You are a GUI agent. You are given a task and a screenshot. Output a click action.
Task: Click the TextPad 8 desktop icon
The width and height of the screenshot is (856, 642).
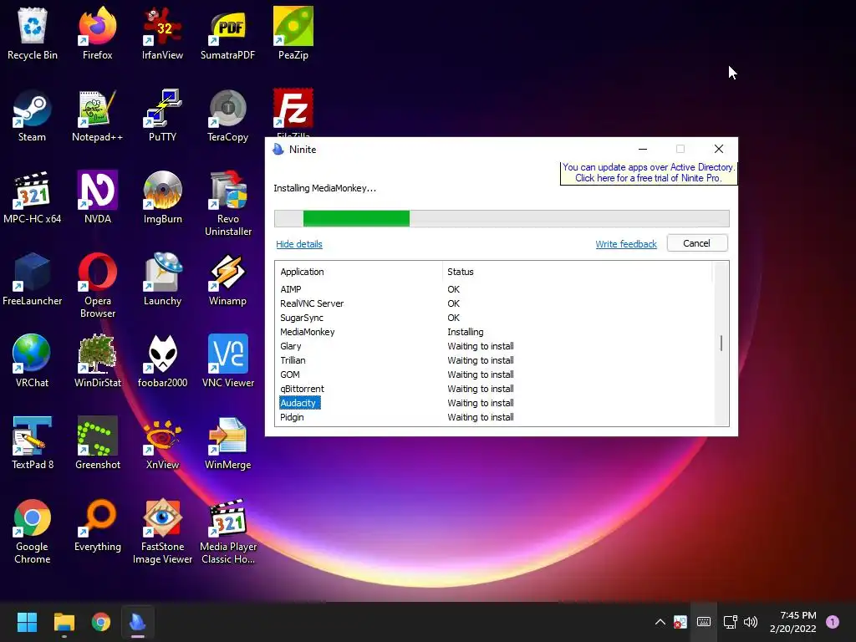[33, 443]
